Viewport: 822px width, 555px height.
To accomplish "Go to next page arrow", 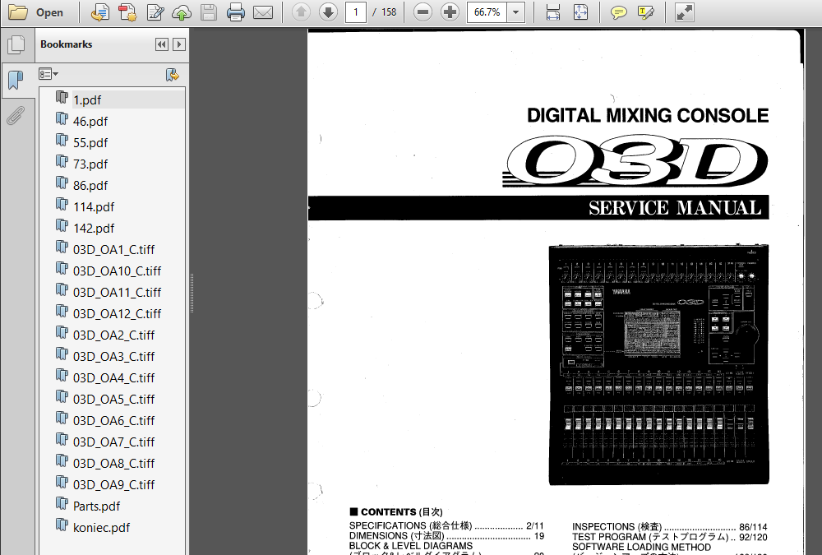I will [328, 12].
